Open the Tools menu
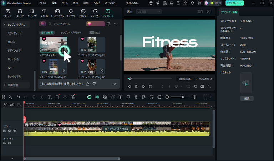This screenshot has width=274, height=161. (x=65, y=3)
